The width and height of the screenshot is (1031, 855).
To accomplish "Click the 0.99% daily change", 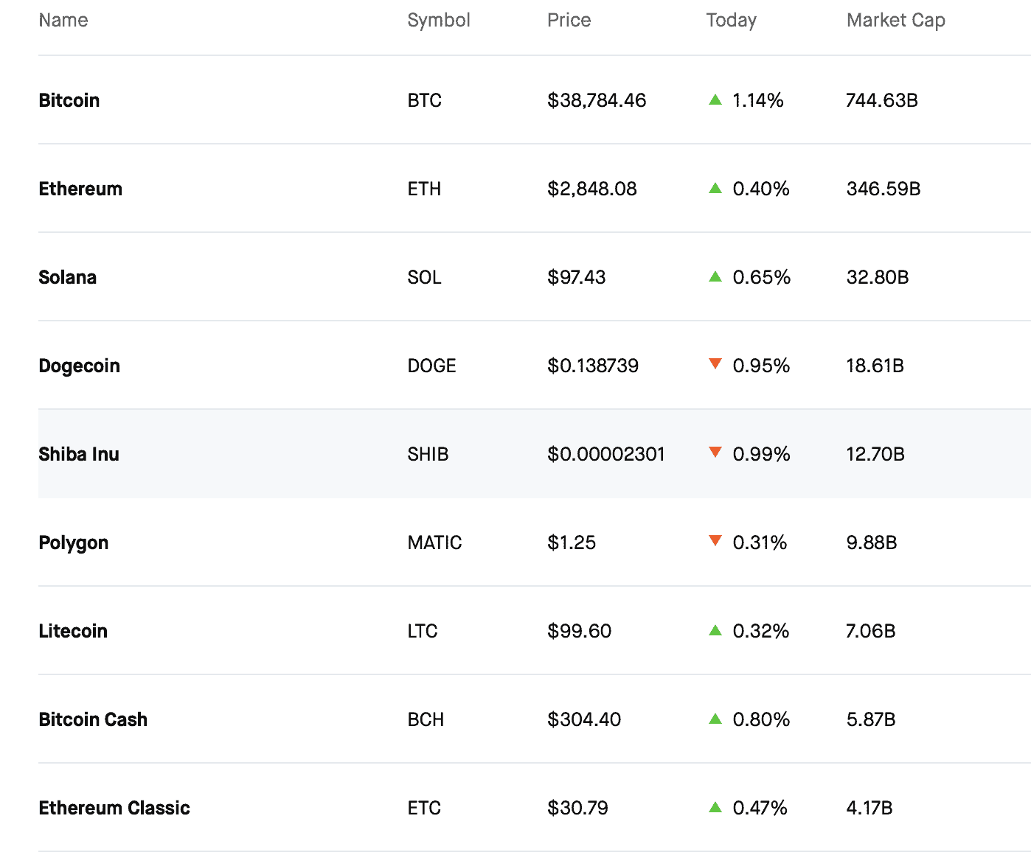I will click(761, 454).
